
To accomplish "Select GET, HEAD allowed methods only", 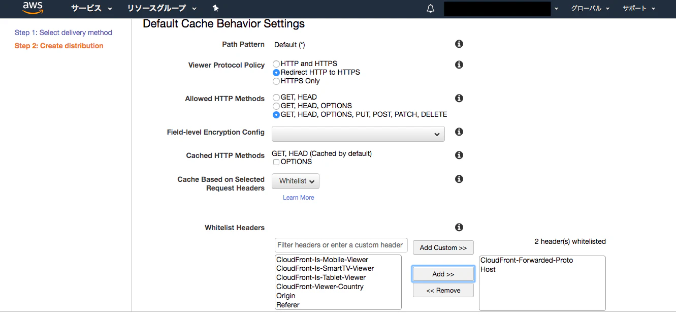I will (x=276, y=98).
